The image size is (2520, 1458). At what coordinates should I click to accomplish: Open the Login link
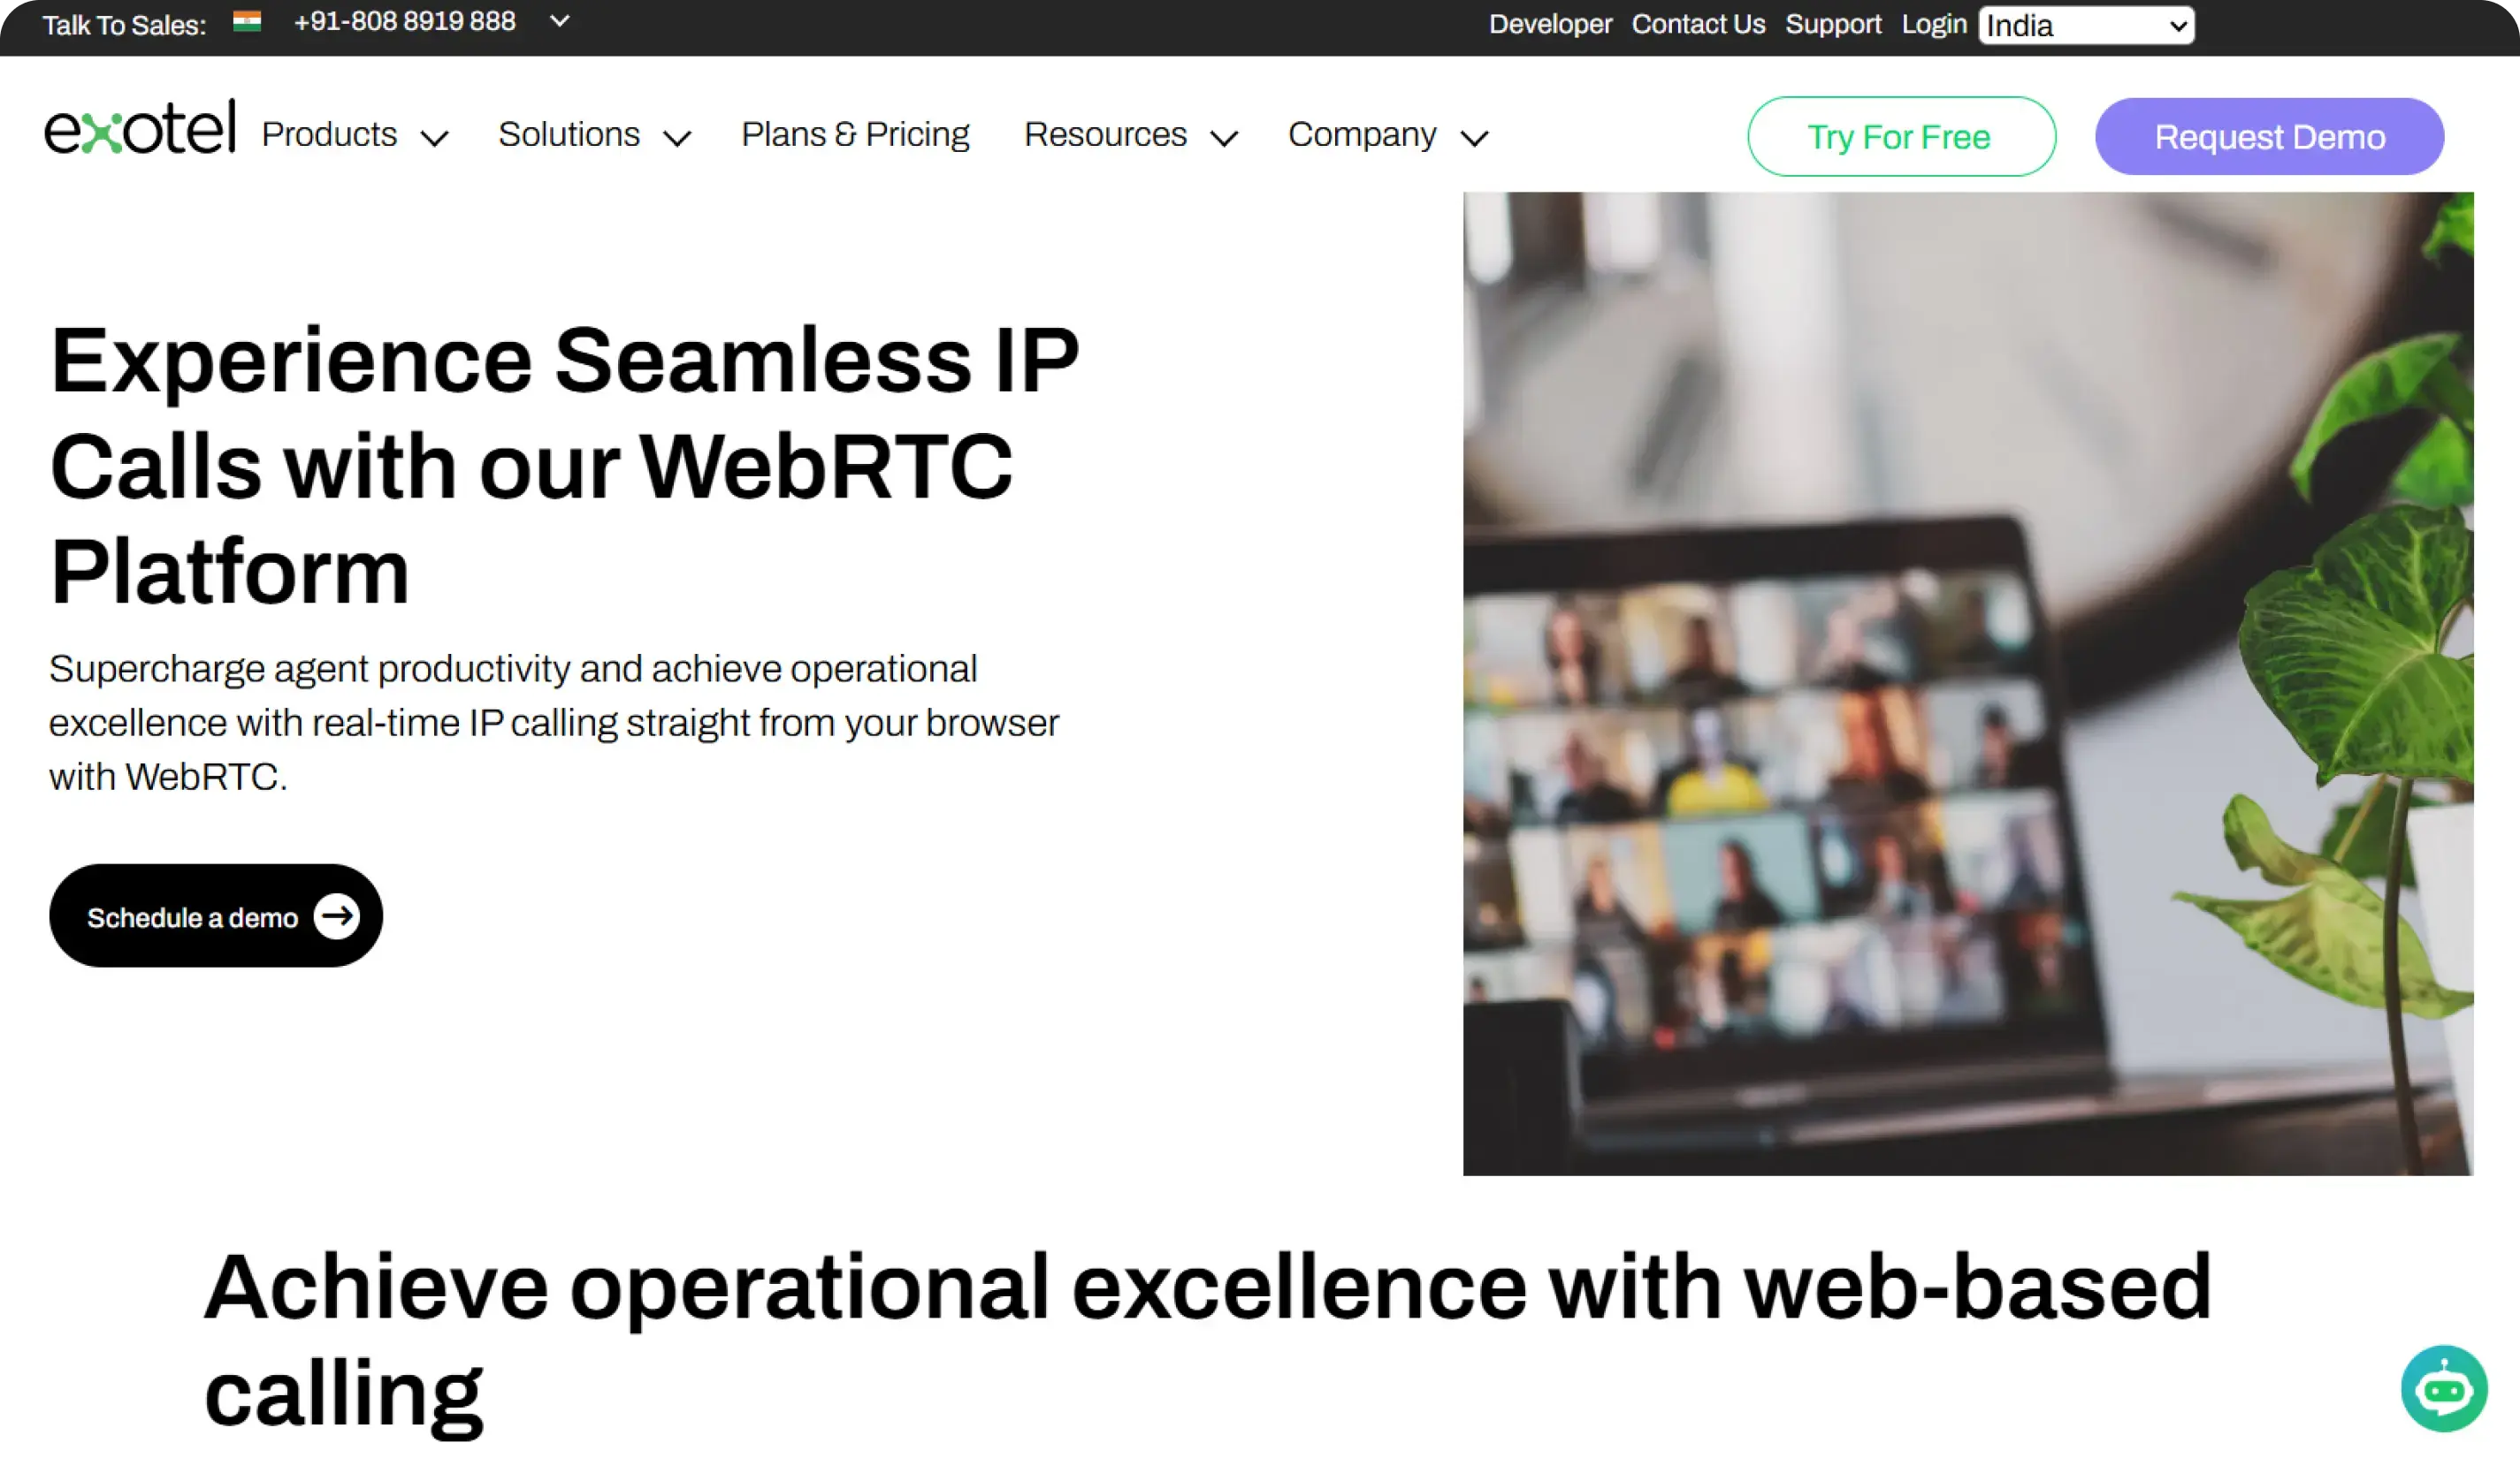1934,24
